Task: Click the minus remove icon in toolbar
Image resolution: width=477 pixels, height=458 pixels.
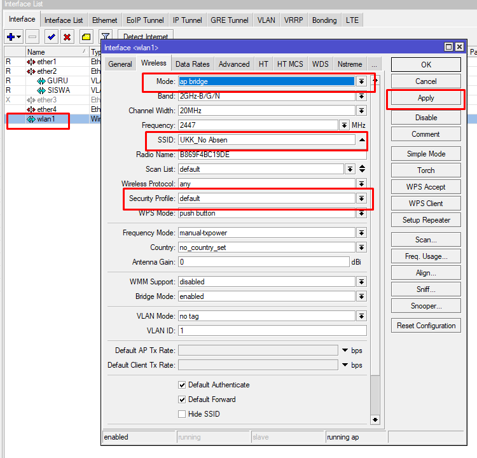Action: (33, 37)
